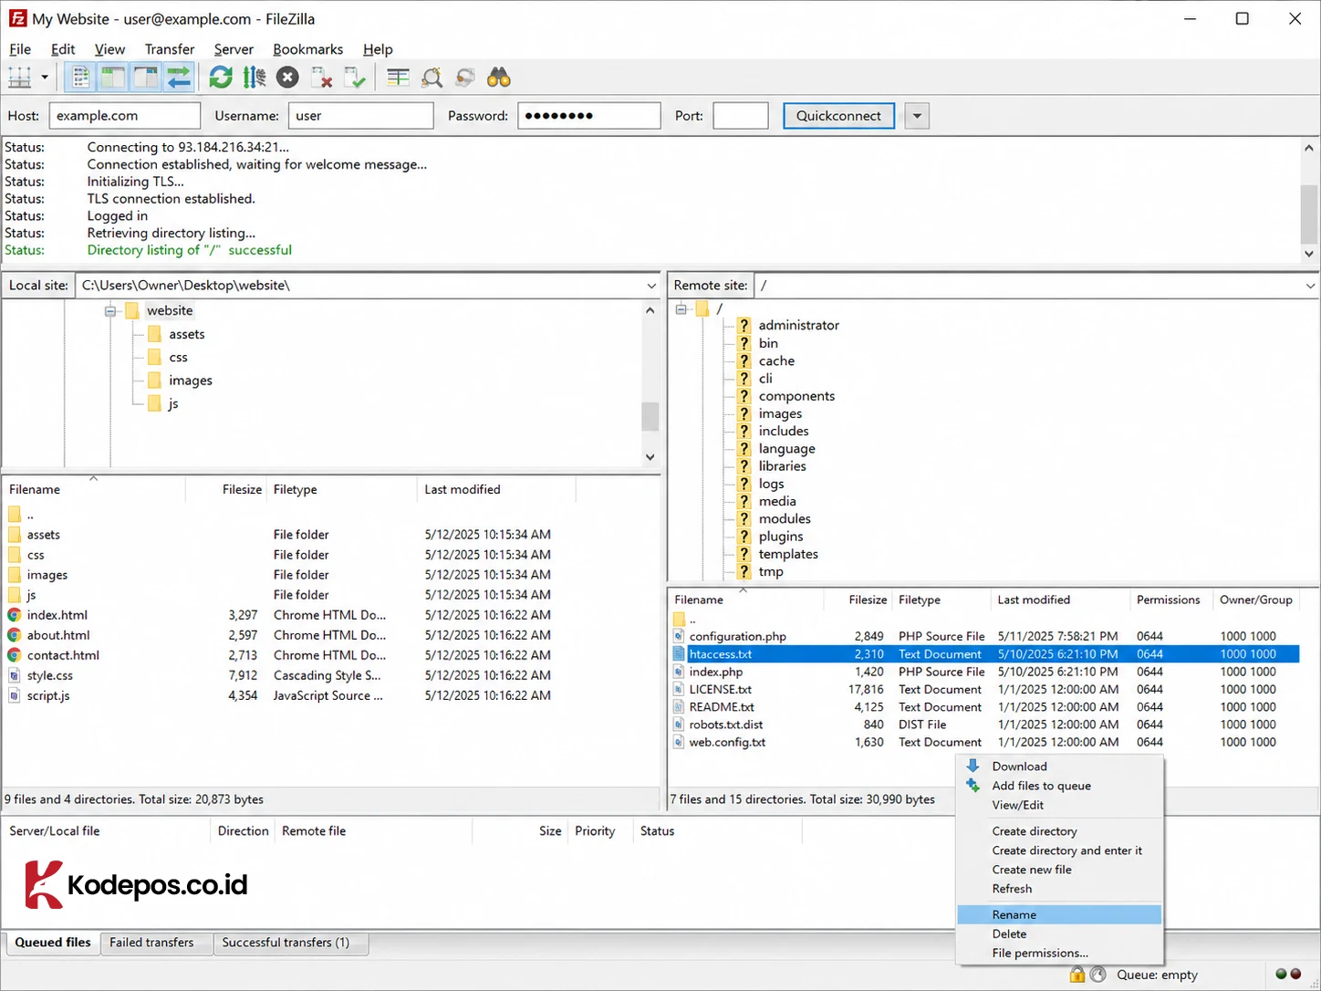Viewport: 1321px width, 991px height.
Task: Select the assets folder in local tree
Action: 187,334
